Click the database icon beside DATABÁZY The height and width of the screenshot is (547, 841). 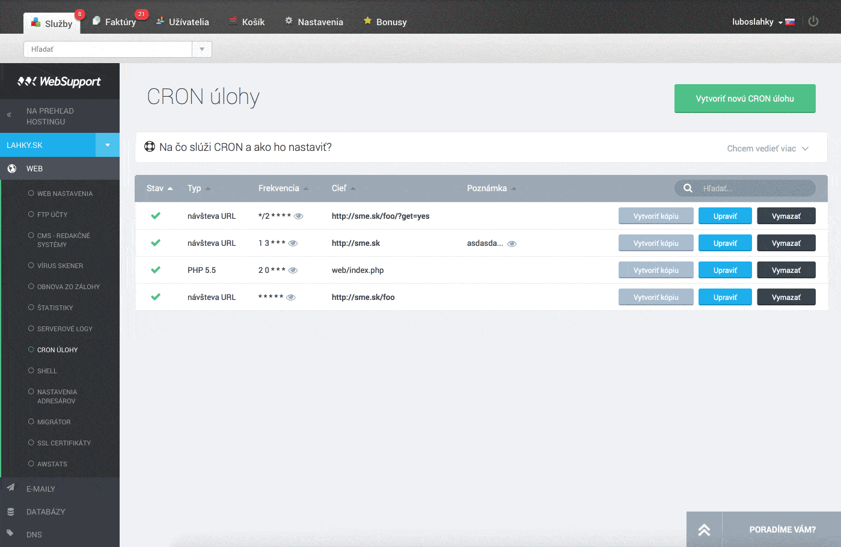tap(11, 512)
